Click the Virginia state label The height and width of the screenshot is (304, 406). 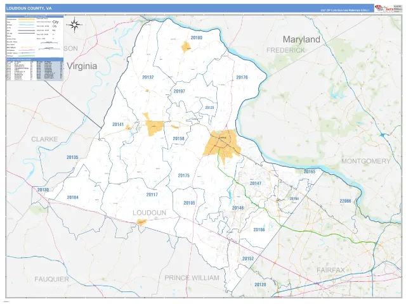coord(82,66)
